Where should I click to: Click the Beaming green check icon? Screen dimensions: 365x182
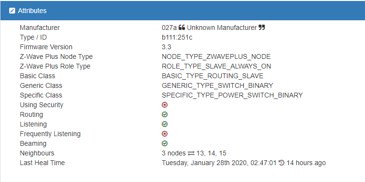[165, 143]
